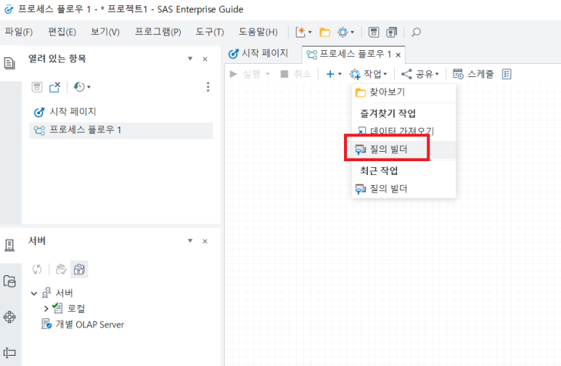Click the open items document sidebar icon
This screenshot has height=366, width=561.
pos(9,63)
